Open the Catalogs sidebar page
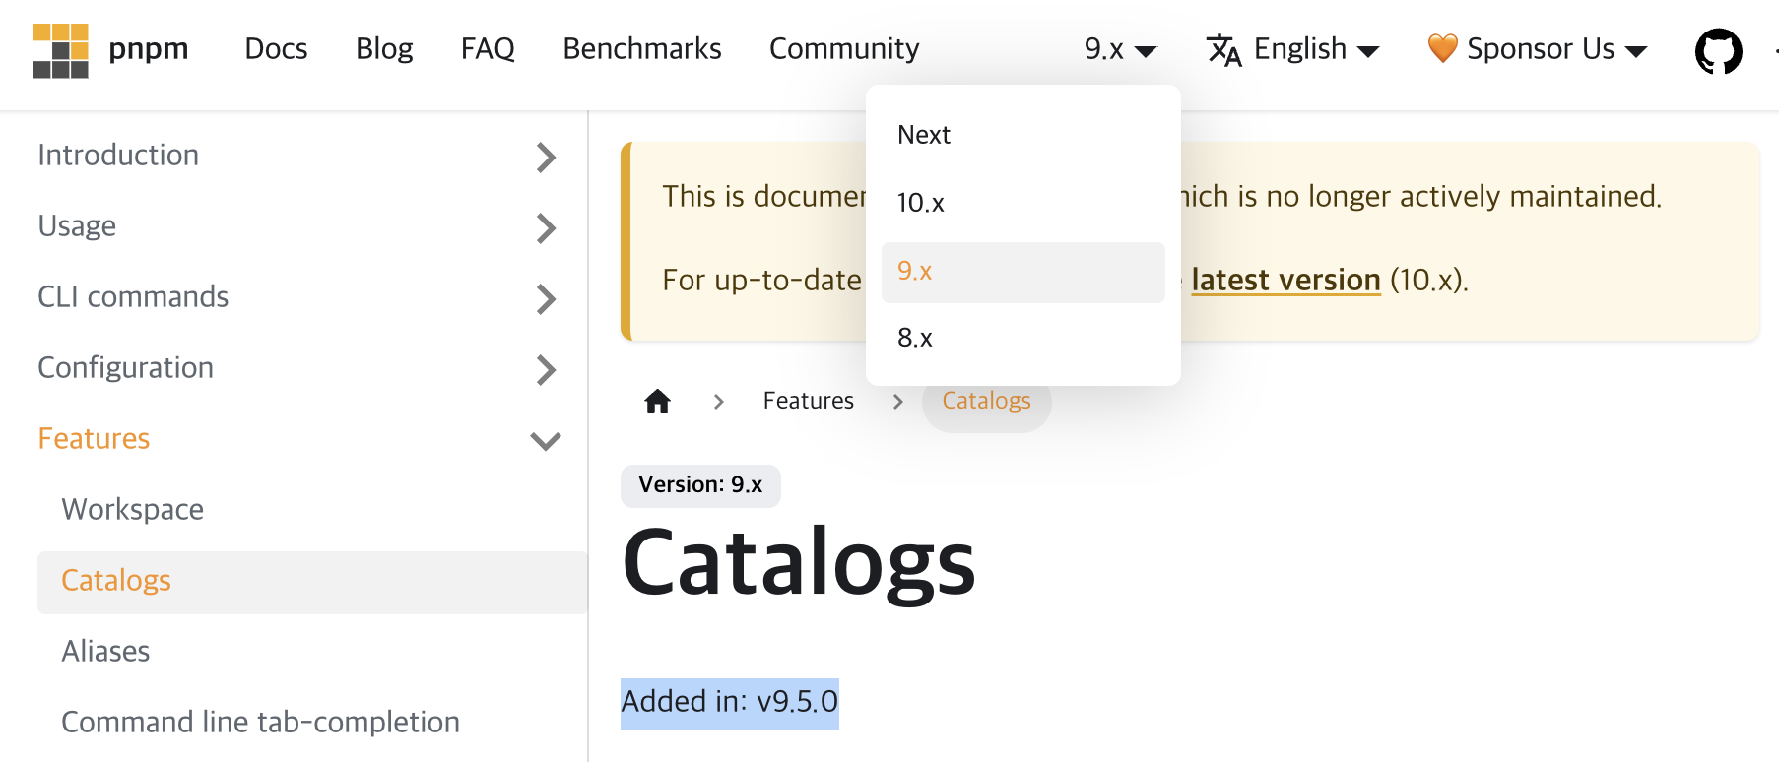1779x762 pixels. click(312, 582)
